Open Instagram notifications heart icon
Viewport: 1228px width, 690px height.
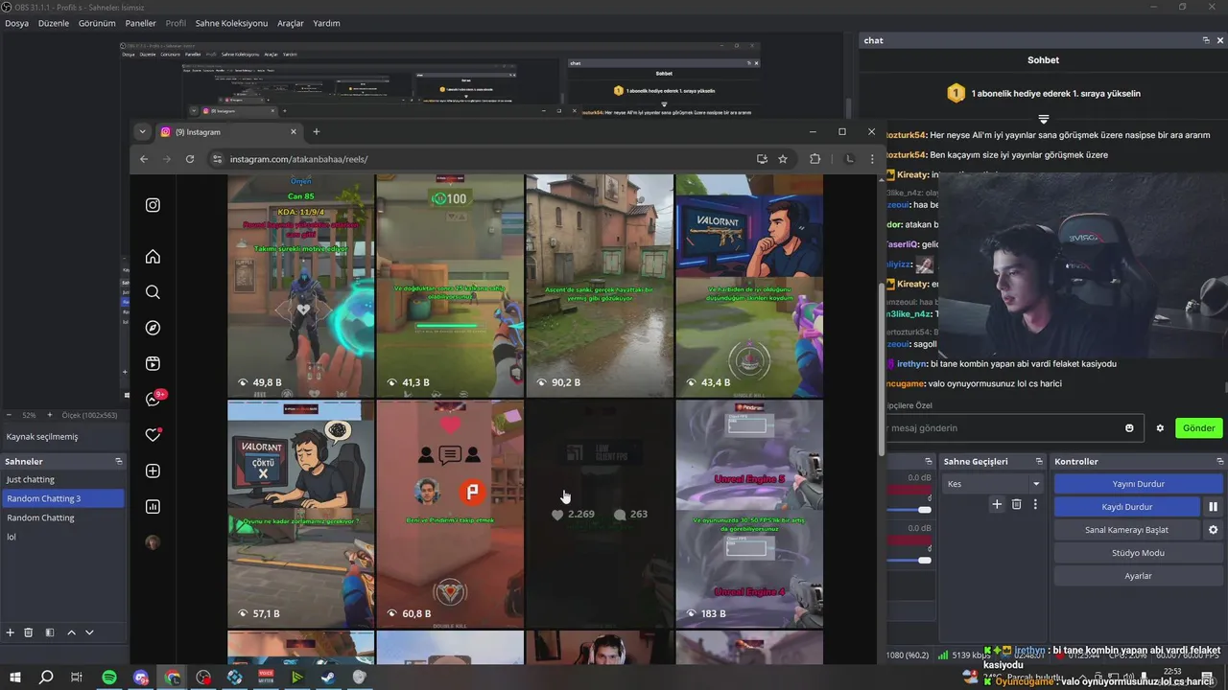click(153, 435)
